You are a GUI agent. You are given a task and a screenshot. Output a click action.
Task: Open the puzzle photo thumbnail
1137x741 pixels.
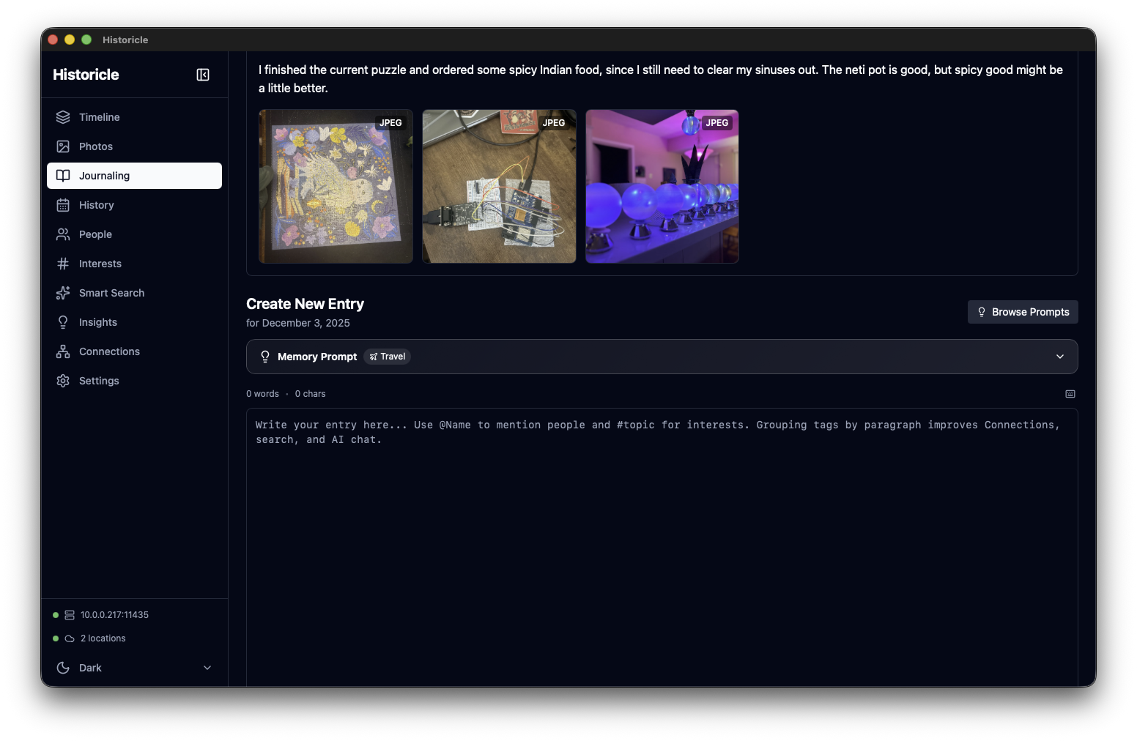click(336, 187)
